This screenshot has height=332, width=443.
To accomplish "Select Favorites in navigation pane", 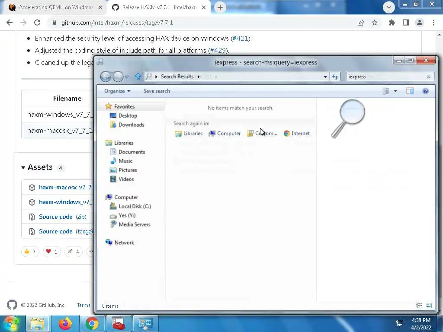I will (120, 106).
